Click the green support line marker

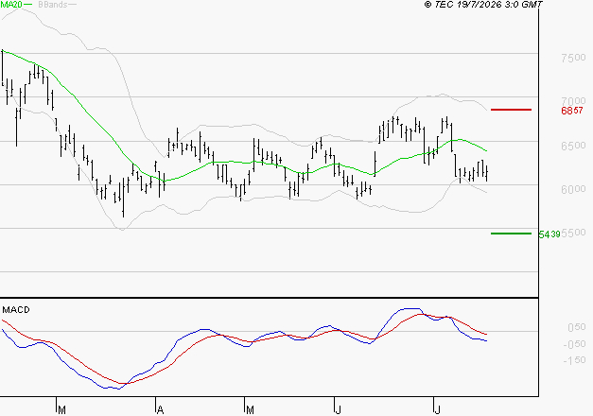(511, 234)
